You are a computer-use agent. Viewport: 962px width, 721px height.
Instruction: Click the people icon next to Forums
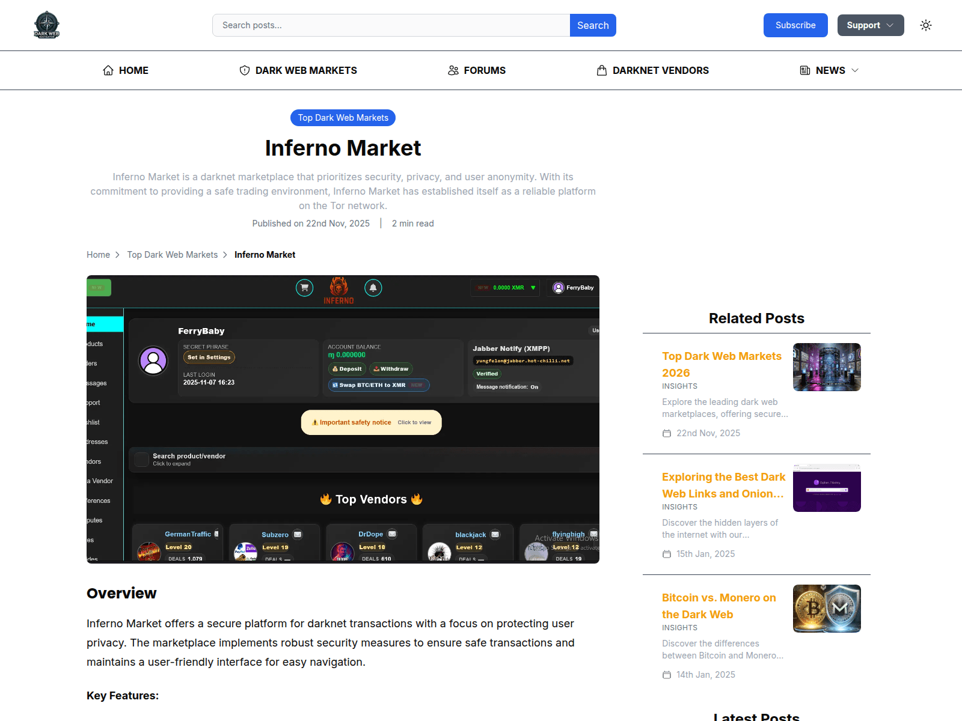453,70
